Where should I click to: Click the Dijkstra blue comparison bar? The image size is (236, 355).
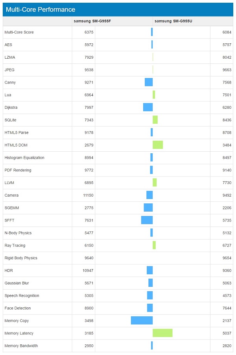coord(148,107)
